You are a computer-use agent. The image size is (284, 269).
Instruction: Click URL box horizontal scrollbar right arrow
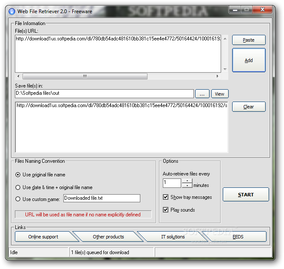click(218, 76)
